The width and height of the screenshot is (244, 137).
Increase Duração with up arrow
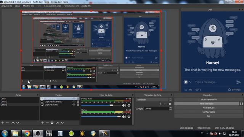point(170,108)
